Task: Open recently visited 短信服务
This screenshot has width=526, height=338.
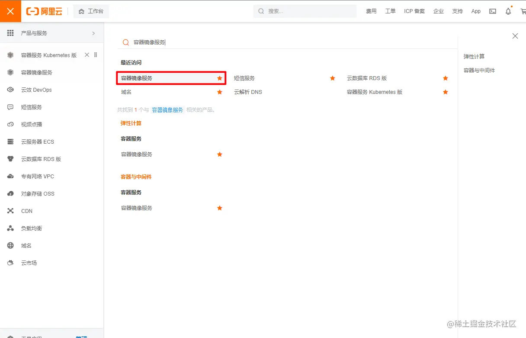Action: [x=244, y=78]
